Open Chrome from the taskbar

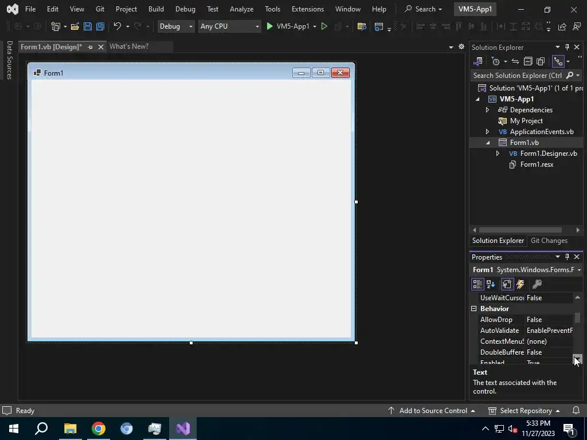98,429
